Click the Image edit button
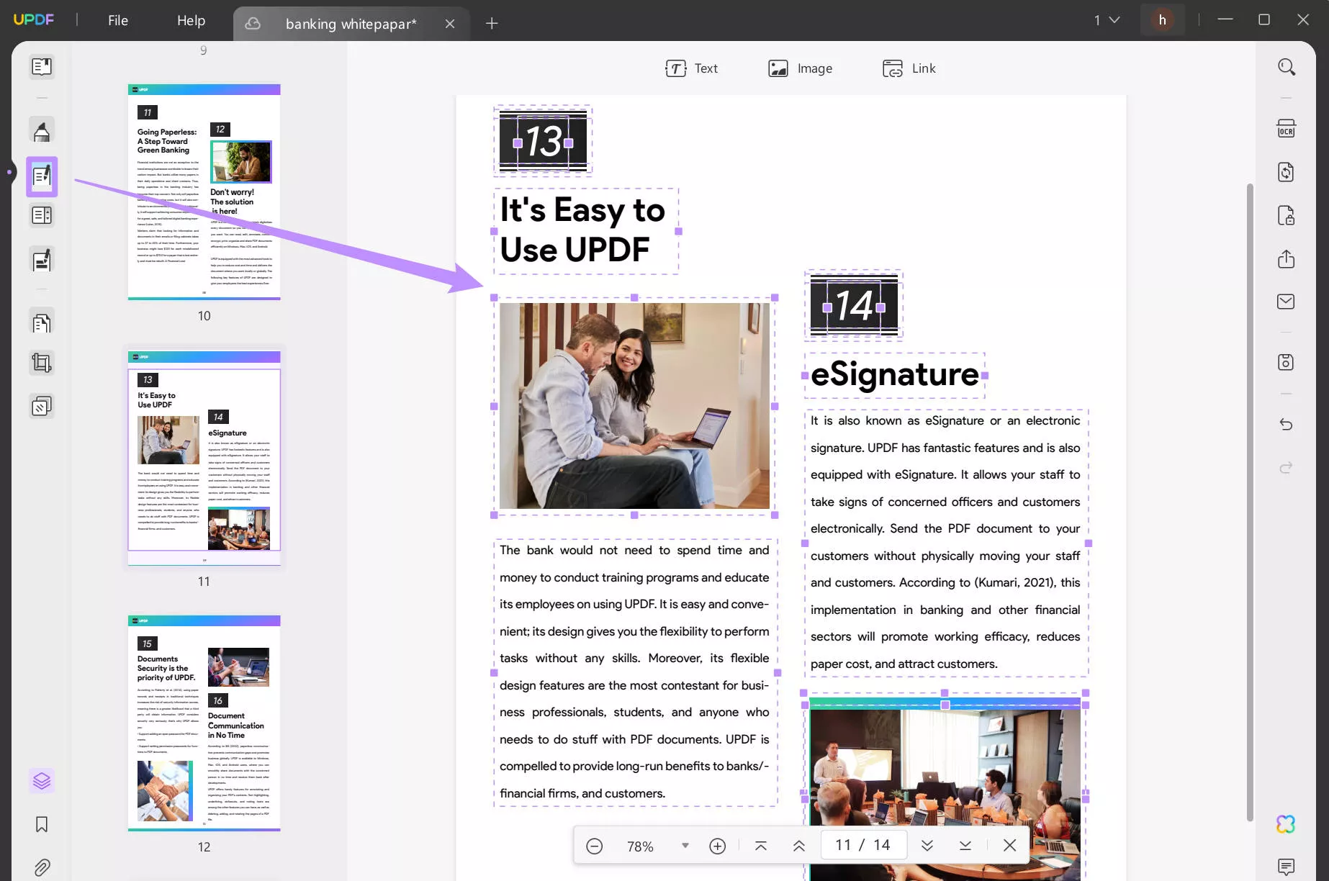 tap(801, 68)
